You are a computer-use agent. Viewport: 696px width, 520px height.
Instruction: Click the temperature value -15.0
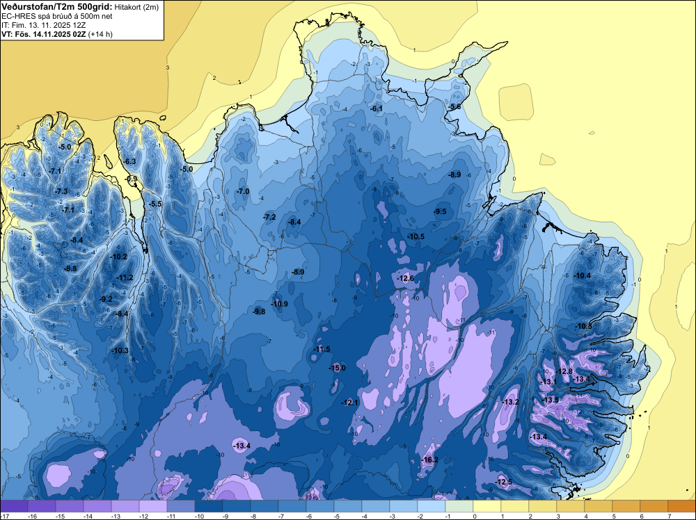337,368
